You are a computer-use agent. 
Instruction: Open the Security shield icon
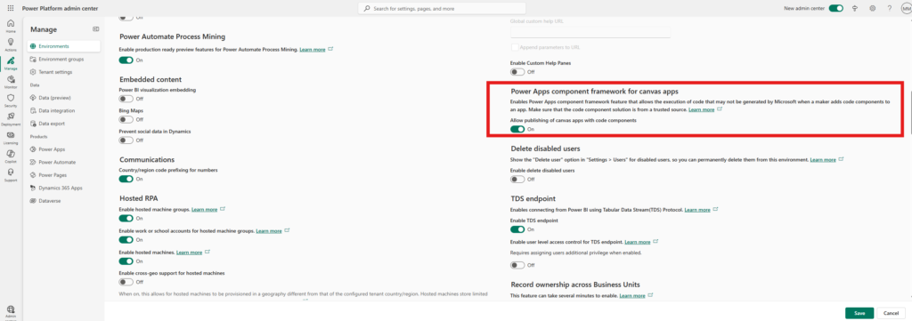[11, 100]
